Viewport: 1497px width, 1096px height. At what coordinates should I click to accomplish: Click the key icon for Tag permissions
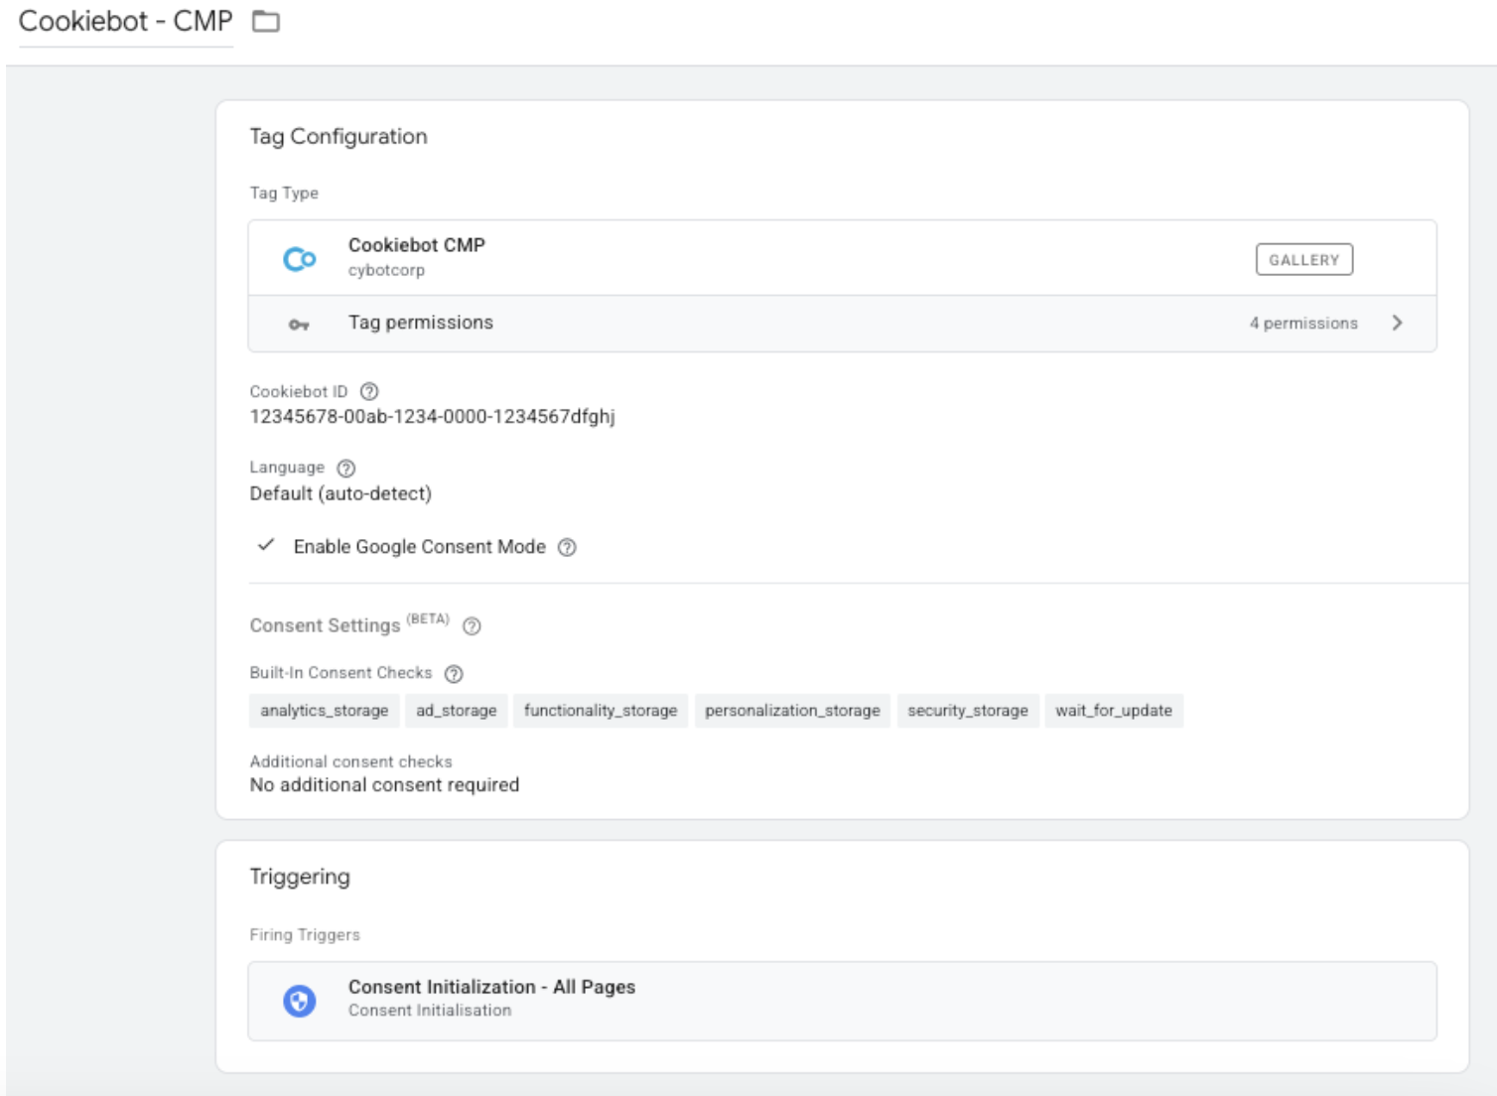tap(299, 325)
